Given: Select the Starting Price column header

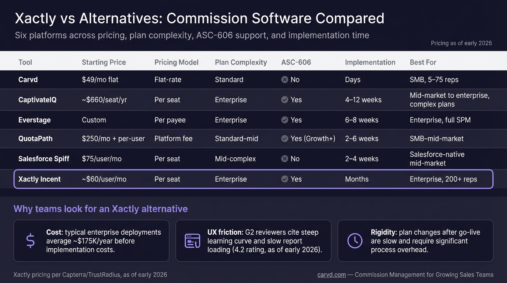Looking at the screenshot, I should [104, 62].
